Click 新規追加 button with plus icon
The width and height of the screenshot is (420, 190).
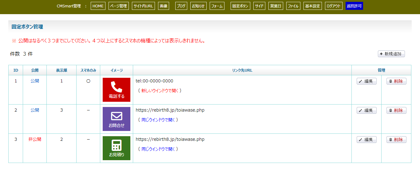click(x=391, y=54)
